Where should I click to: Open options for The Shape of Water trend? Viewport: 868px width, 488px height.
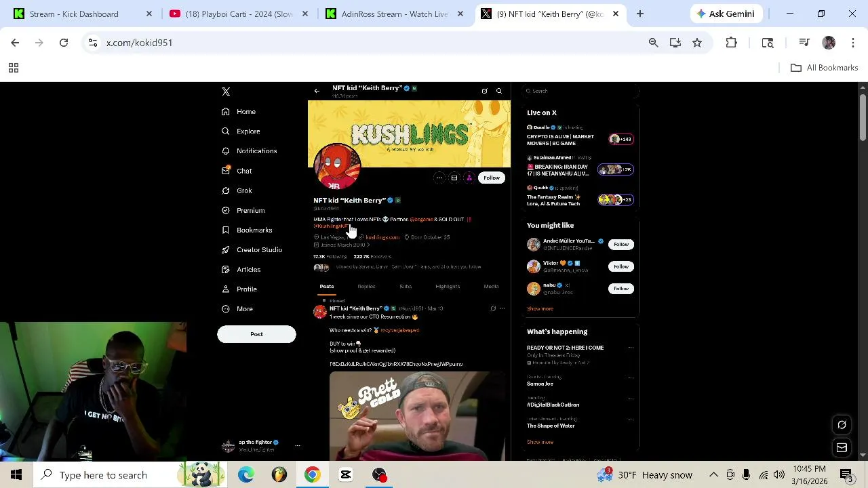631,420
